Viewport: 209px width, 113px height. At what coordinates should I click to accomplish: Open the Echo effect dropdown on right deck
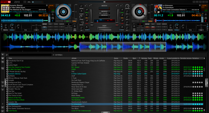[x=191, y=30]
